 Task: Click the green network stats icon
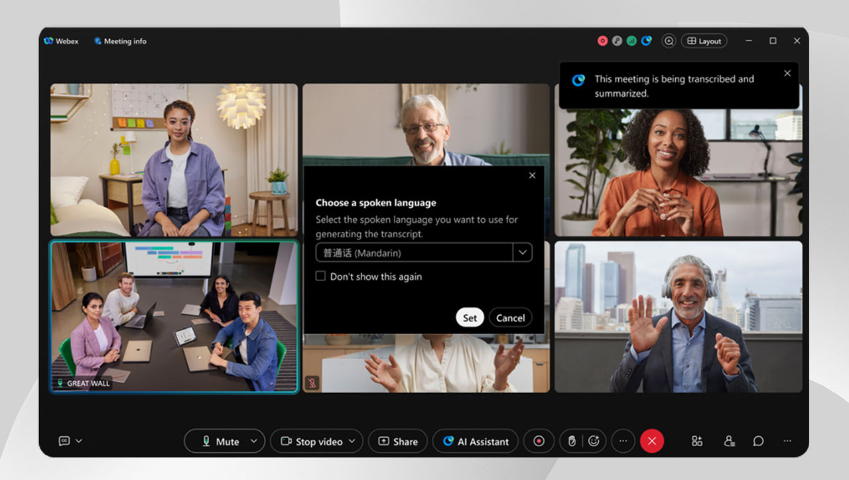(x=631, y=41)
